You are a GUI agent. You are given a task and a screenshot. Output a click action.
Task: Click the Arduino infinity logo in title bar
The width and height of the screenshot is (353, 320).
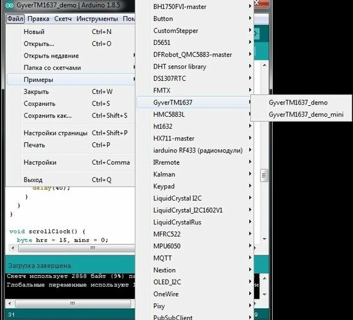[10, 5]
